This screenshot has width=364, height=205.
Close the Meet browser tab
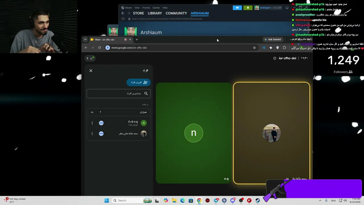pyautogui.click(x=130, y=40)
